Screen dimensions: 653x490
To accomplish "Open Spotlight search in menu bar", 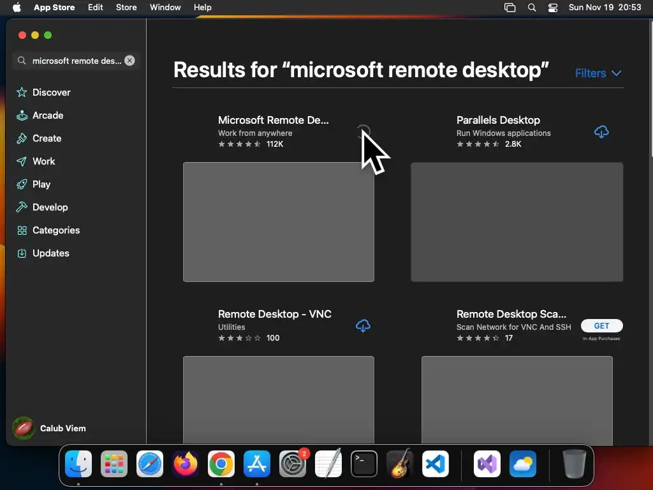I will tap(531, 8).
